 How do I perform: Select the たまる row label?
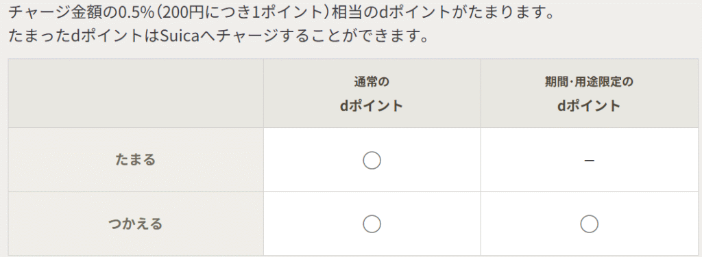(136, 160)
